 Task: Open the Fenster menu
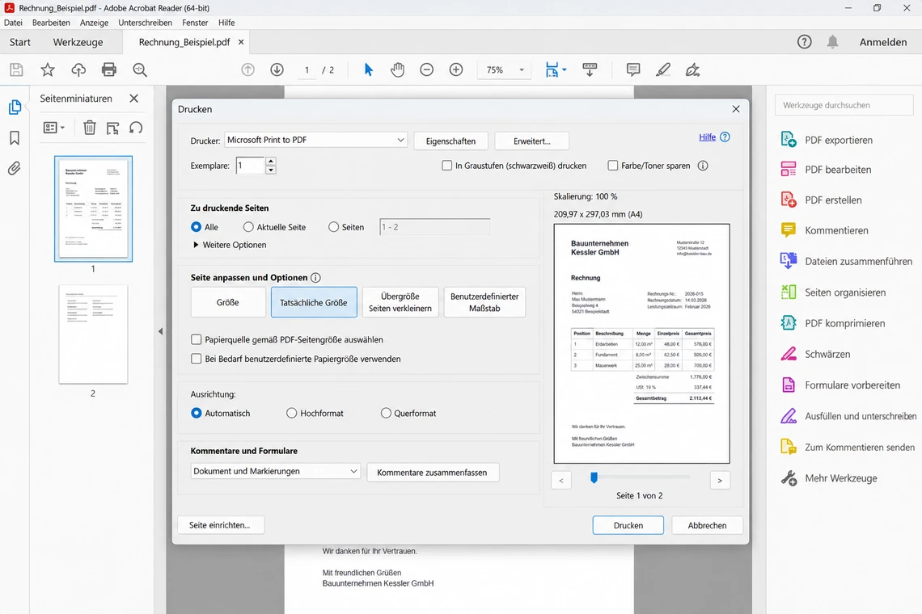point(195,23)
